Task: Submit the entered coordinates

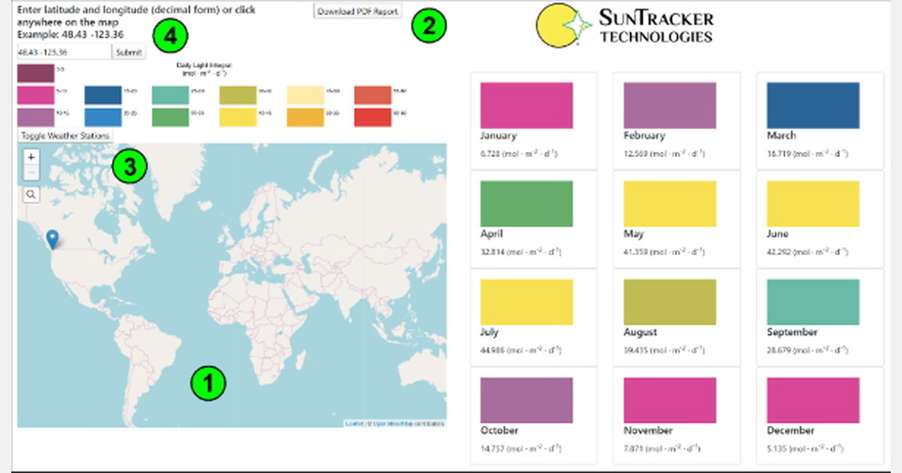Action: click(x=128, y=52)
